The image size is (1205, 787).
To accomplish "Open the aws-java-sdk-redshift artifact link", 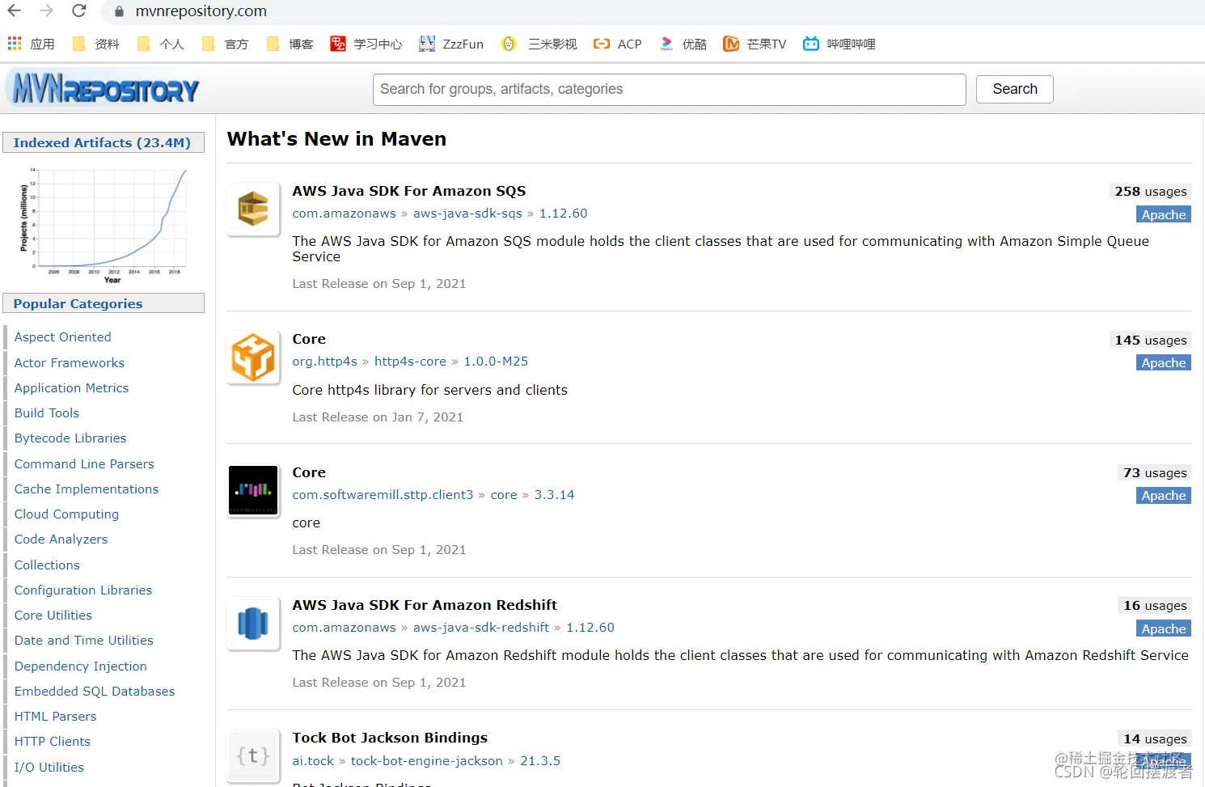I will 480,627.
